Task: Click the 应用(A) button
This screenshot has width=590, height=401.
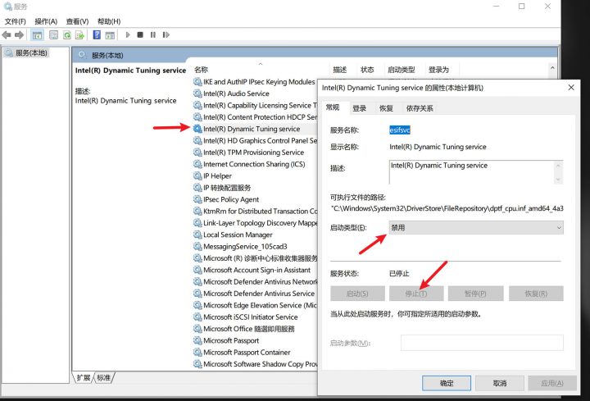Action: coord(552,383)
